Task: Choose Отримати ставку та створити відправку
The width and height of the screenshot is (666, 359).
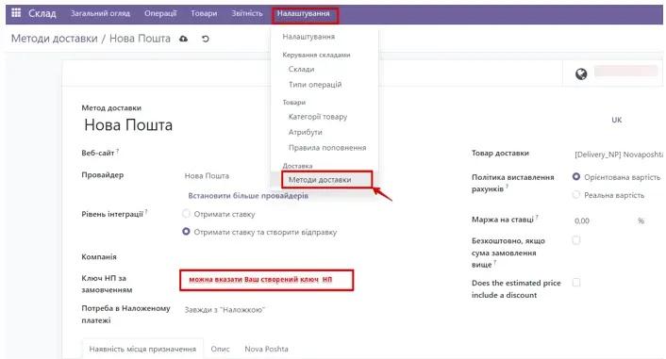Action: [x=186, y=232]
